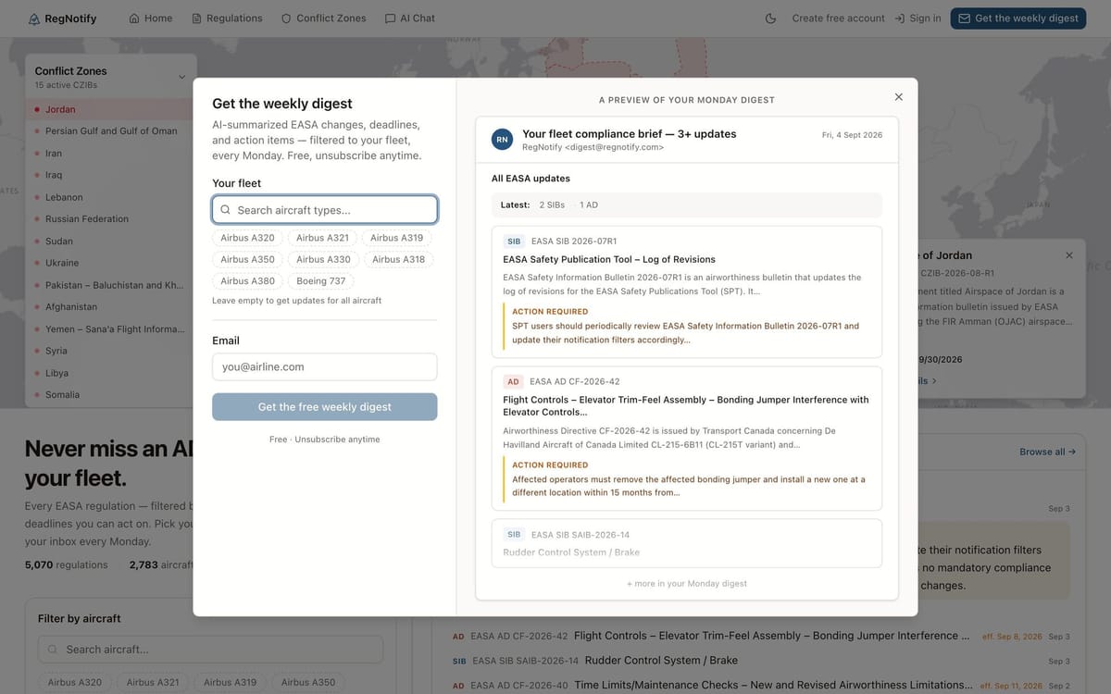Select the Boeing 737 chip
1111x694 pixels.
(x=321, y=281)
